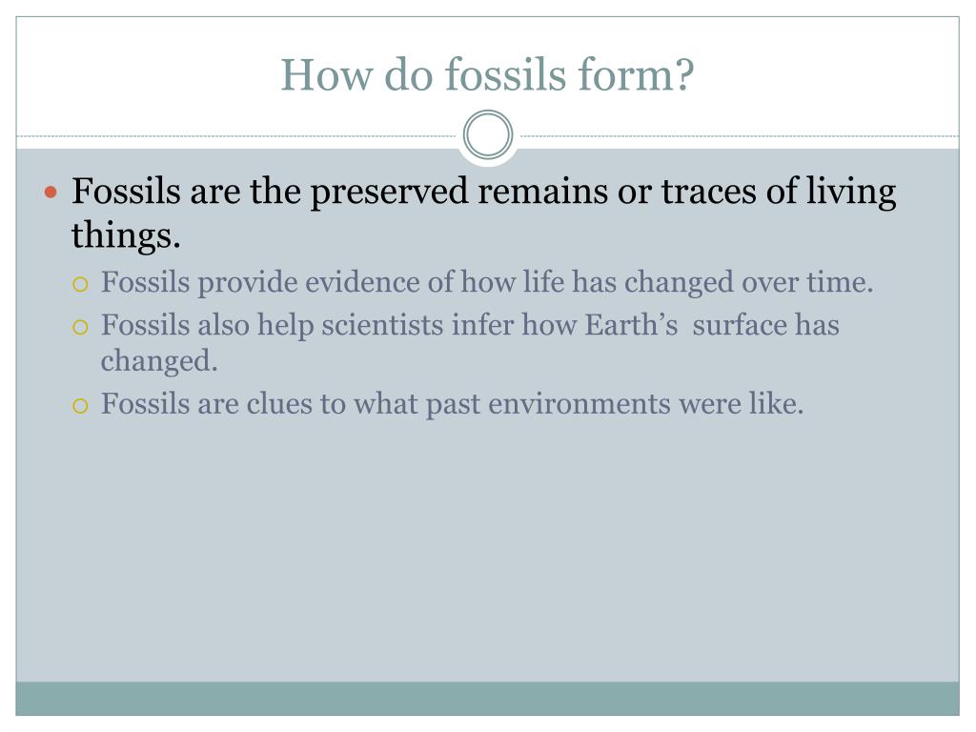Click the question mark in the slide title
Viewport: 976px width, 732px height.
click(x=684, y=74)
